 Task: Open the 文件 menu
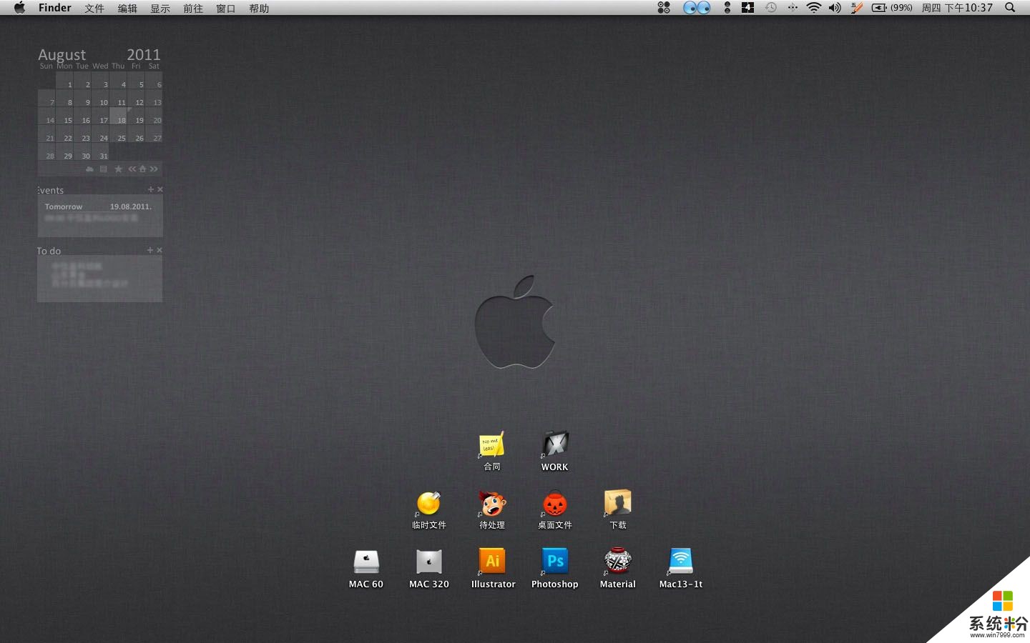click(x=94, y=9)
